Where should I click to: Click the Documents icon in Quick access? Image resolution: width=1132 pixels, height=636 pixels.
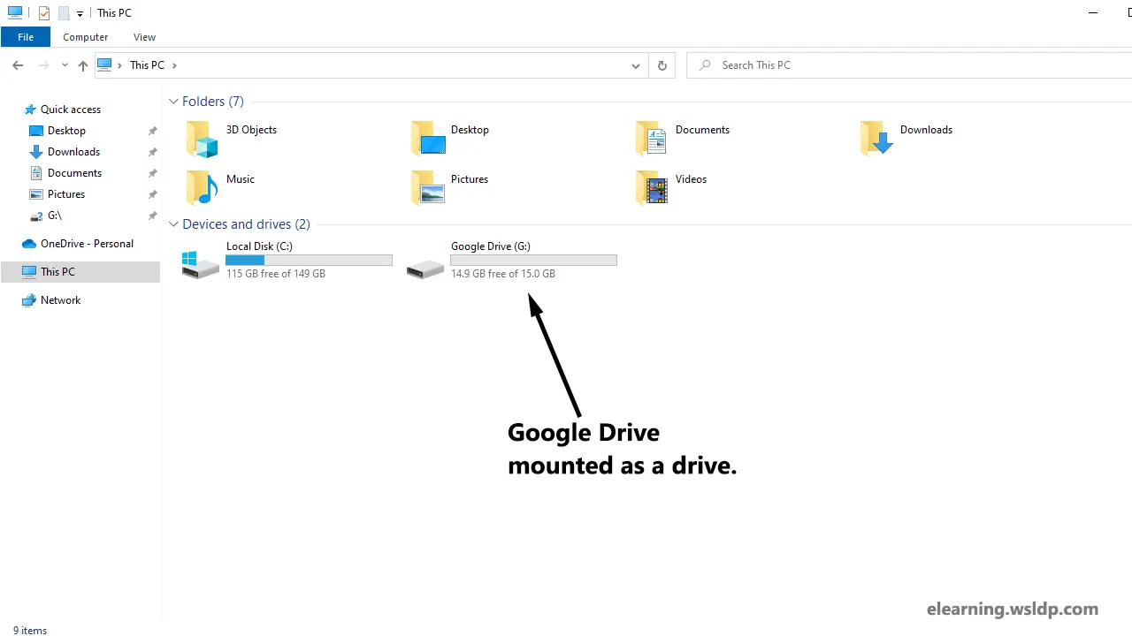click(36, 173)
